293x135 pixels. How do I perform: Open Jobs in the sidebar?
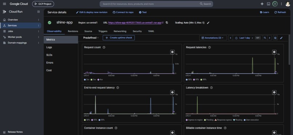click(x=10, y=31)
